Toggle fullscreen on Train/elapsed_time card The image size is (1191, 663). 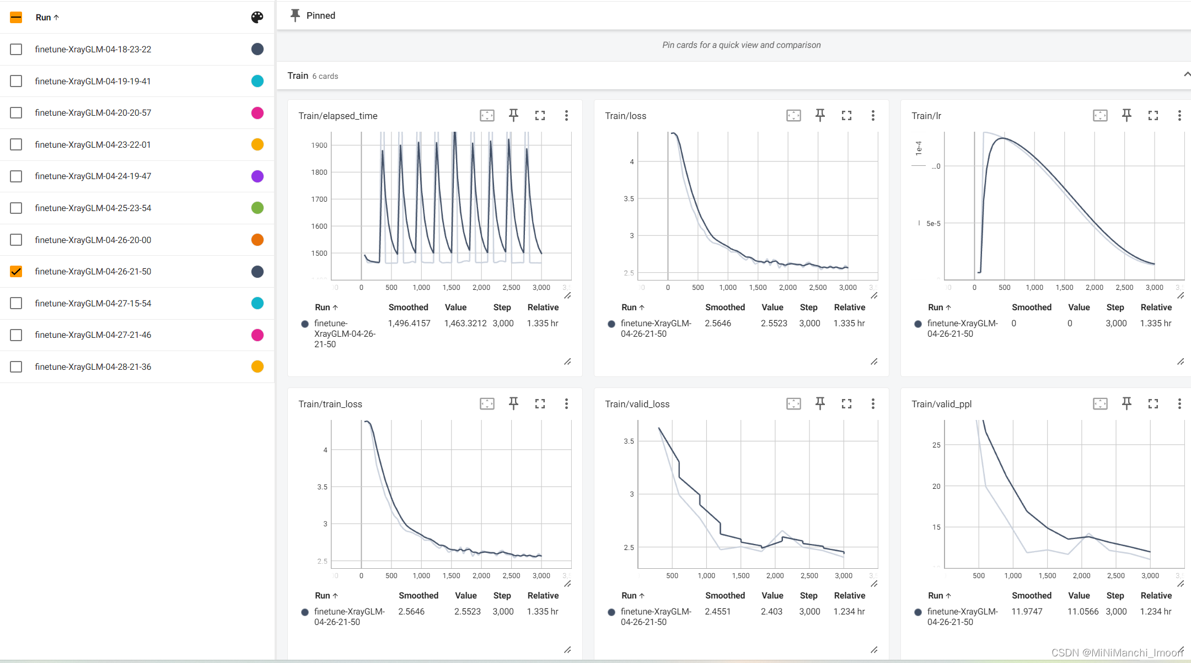pos(540,115)
